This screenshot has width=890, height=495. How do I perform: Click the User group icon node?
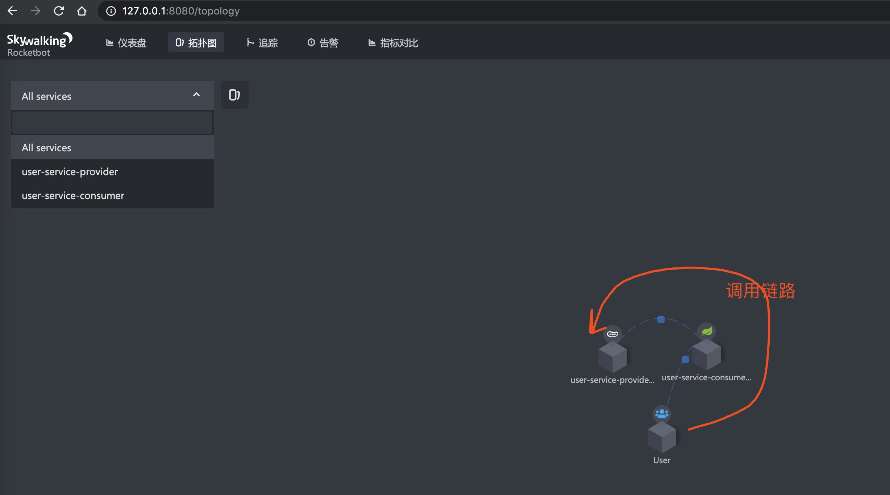pos(662,414)
